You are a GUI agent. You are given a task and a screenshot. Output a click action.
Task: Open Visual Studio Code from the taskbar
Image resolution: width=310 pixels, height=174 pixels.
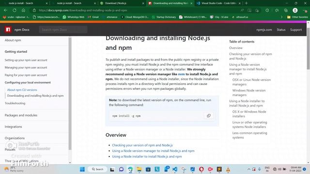175,169
